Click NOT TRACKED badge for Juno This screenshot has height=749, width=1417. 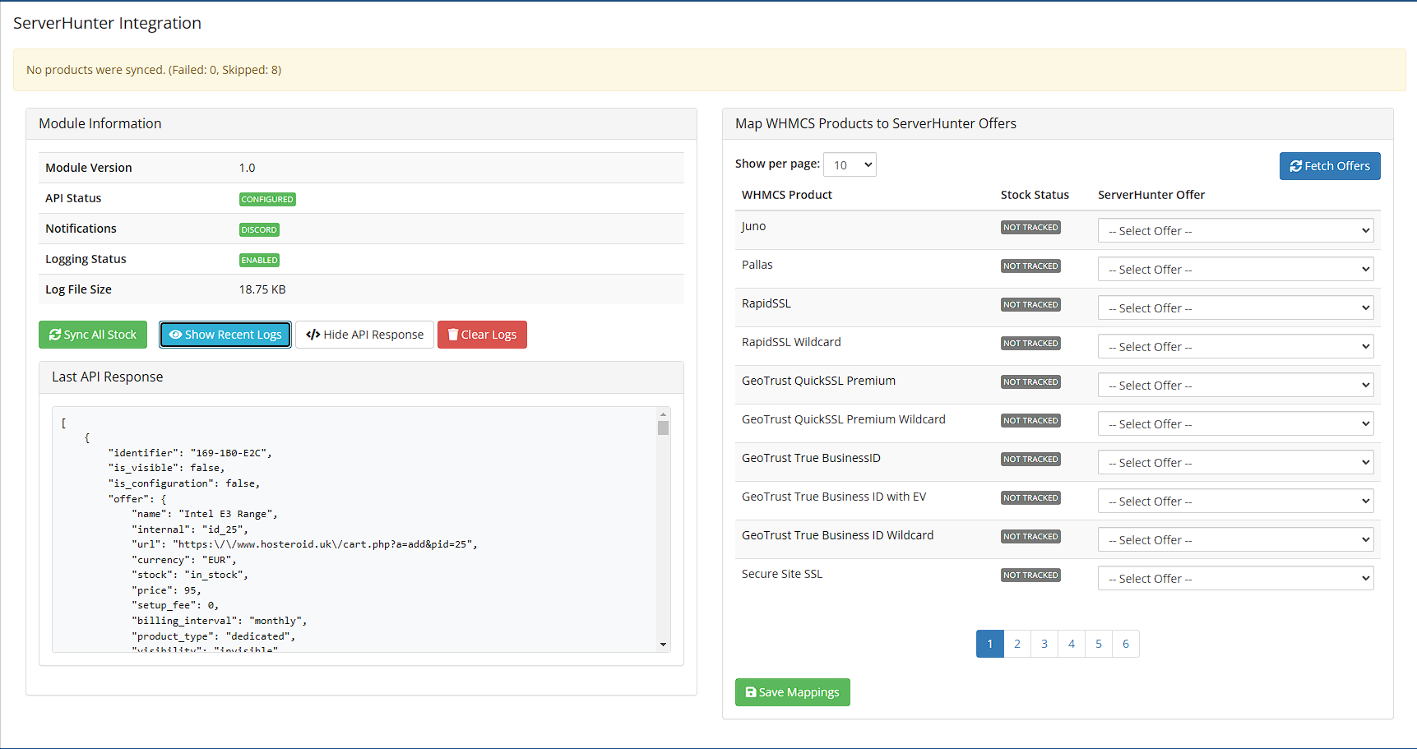(1030, 228)
